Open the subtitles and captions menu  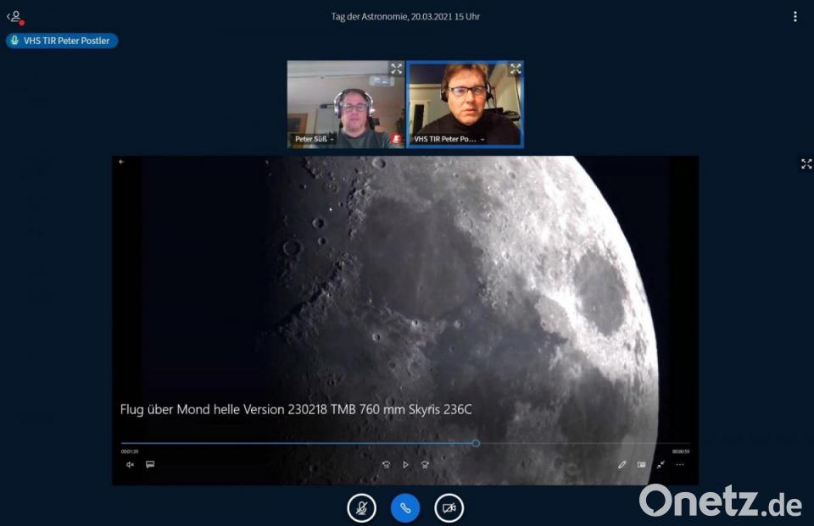pyautogui.click(x=150, y=464)
